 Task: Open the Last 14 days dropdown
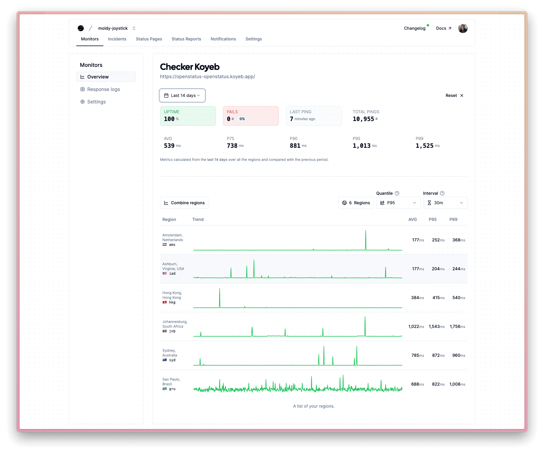182,95
